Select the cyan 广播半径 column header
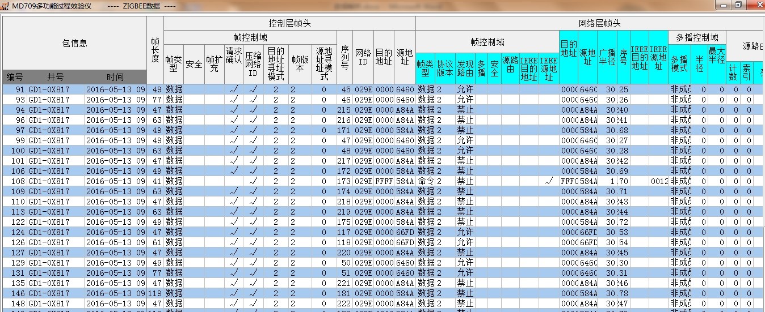The image size is (765, 312). click(x=607, y=57)
